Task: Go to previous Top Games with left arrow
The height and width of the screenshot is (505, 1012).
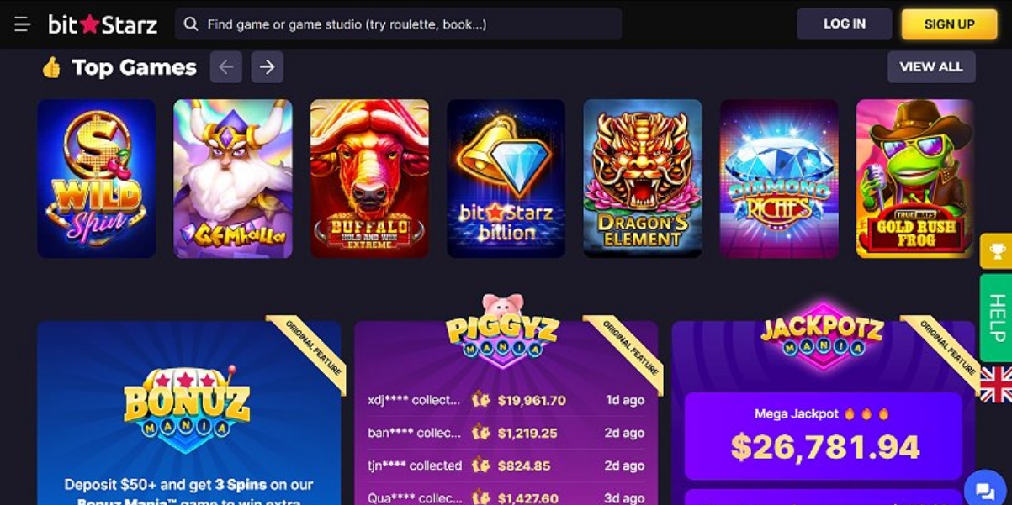Action: point(226,67)
